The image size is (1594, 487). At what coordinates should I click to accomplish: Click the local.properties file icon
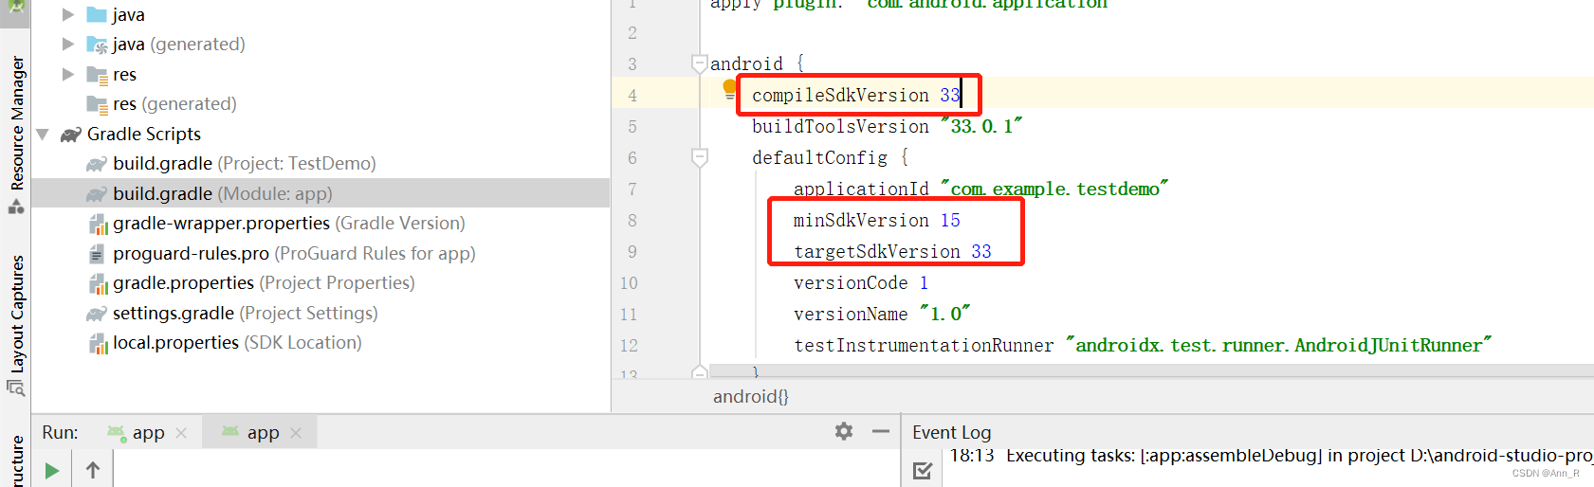click(x=97, y=343)
